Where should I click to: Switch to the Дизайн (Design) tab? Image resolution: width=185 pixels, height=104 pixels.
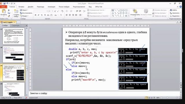(x=30, y=7)
